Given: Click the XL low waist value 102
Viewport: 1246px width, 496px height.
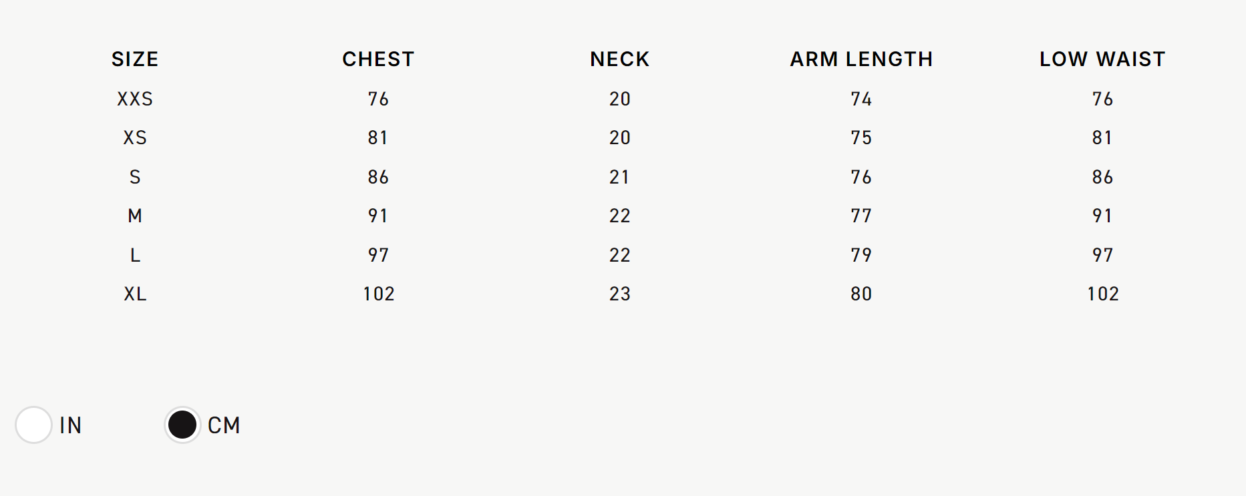Looking at the screenshot, I should point(1103,294).
